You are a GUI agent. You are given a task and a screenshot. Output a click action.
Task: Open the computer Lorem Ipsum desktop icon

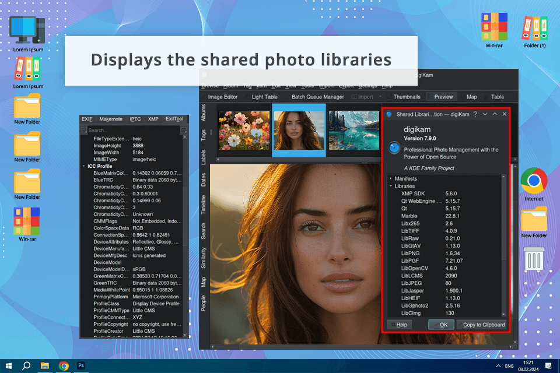28,34
